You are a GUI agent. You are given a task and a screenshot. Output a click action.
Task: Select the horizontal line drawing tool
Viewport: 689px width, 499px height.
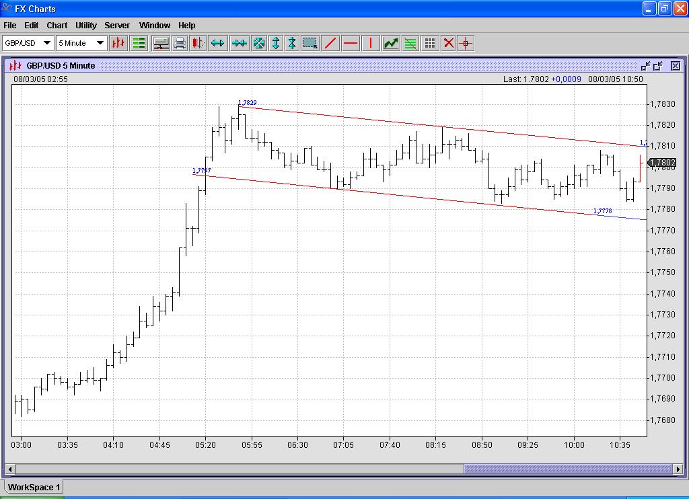[351, 43]
